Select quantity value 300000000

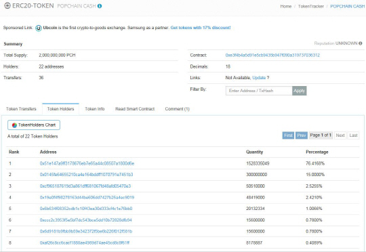pos(256,175)
